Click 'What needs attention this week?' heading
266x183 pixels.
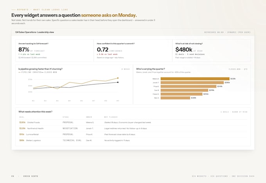click(35, 112)
